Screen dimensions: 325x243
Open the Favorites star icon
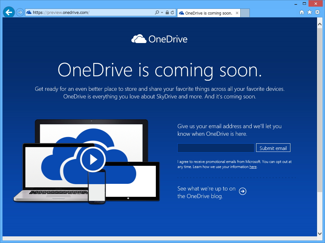[x=309, y=12]
